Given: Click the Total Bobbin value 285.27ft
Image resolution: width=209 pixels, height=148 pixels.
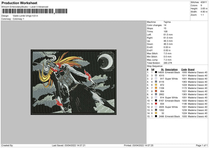Looking at the screenshot, I should (x=168, y=63).
